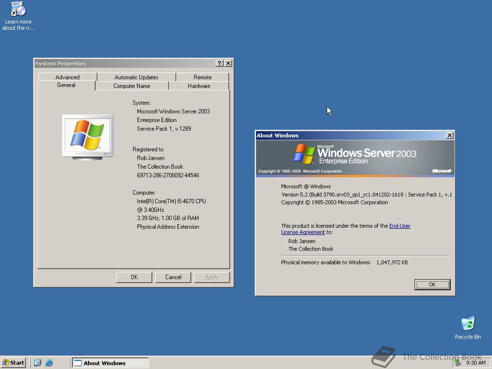Click 'The Collection Book' in About Windows
This screenshot has height=369, width=492.
pyautogui.click(x=311, y=249)
